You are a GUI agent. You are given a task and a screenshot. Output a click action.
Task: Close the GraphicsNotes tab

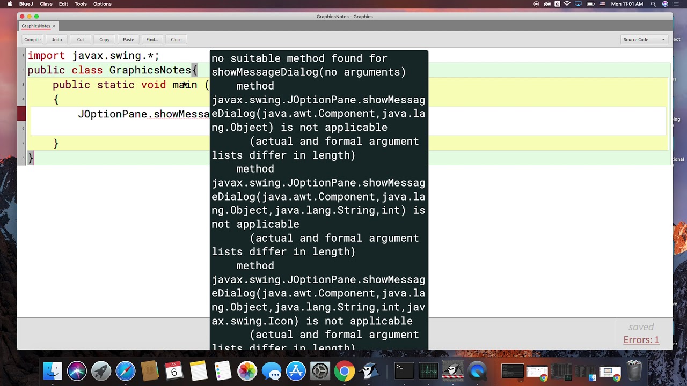coord(54,26)
